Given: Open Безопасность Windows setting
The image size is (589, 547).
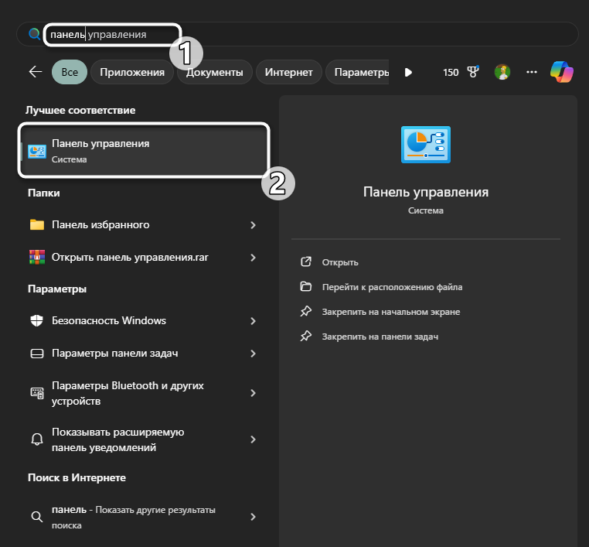Looking at the screenshot, I should click(144, 320).
